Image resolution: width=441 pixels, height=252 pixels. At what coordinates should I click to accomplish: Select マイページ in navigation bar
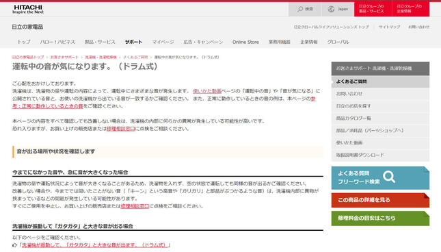(163, 42)
